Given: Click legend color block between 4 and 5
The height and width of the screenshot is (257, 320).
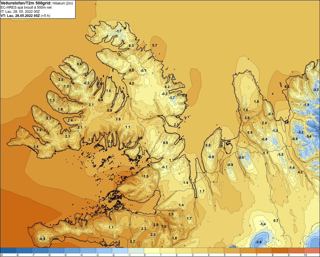Looking at the screenshot, I should [216, 250].
